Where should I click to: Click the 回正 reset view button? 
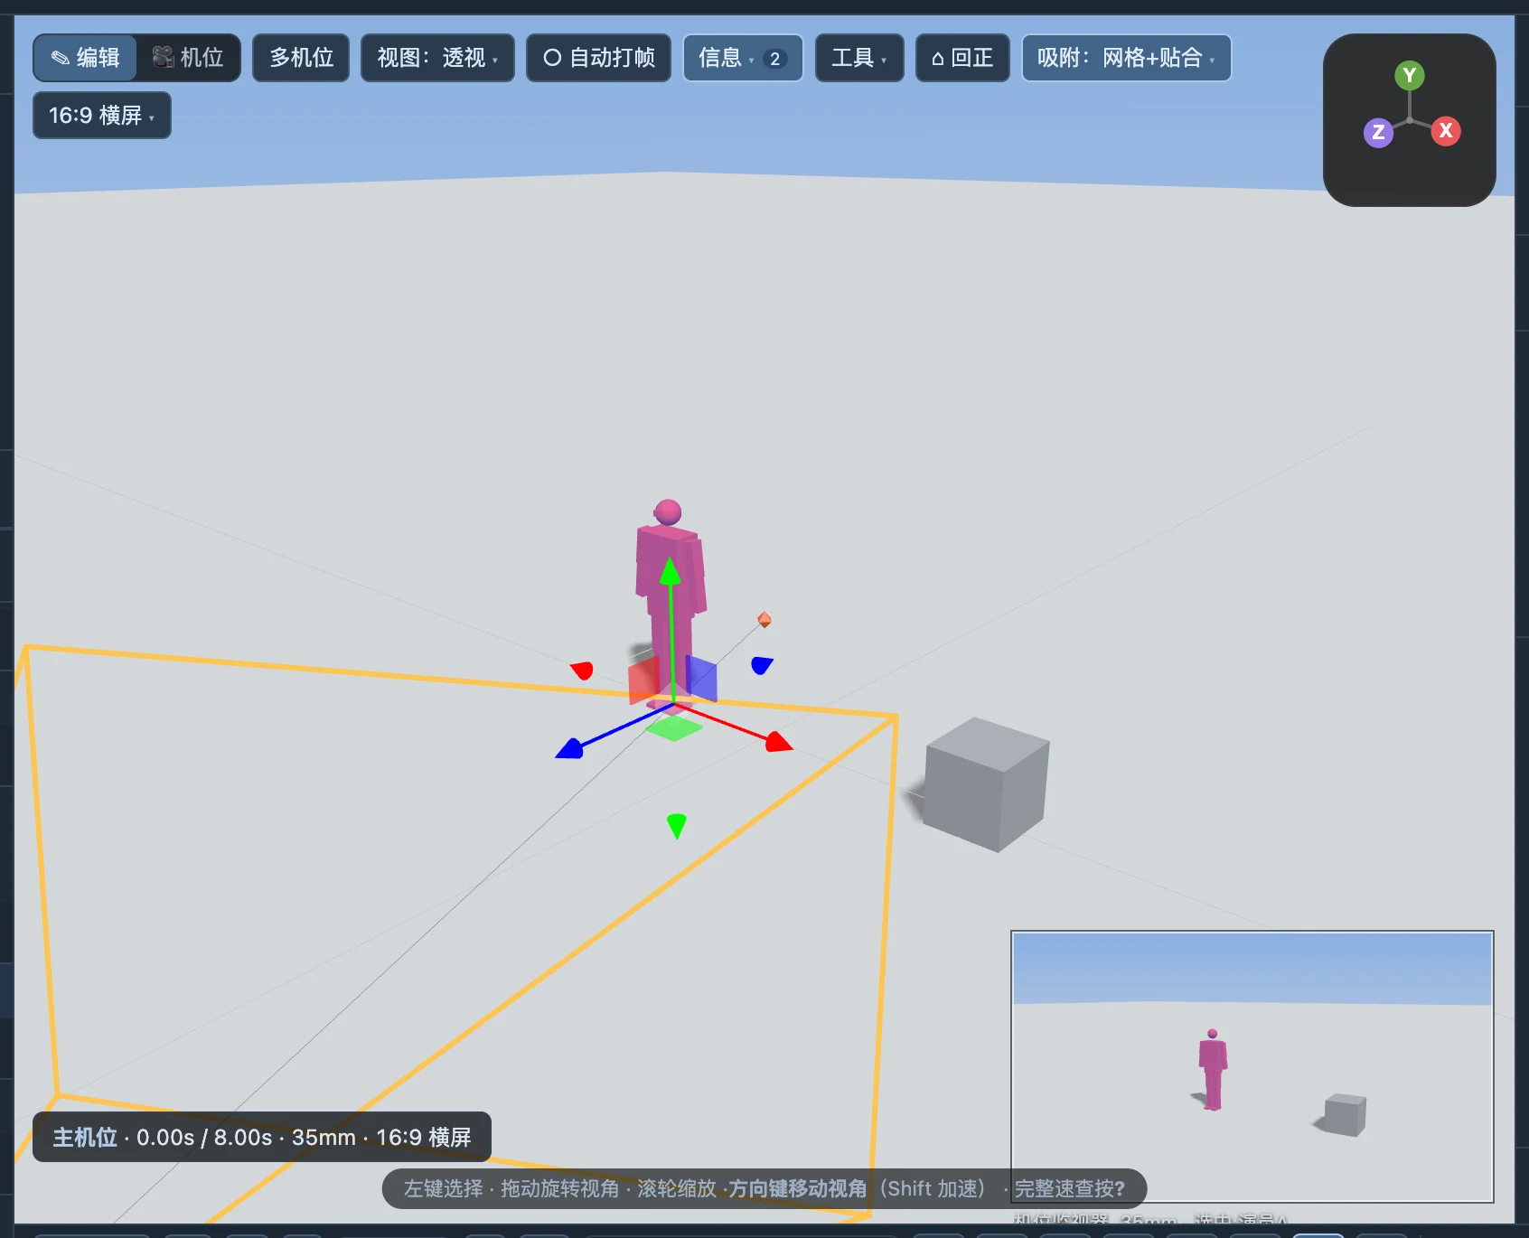[x=962, y=58]
